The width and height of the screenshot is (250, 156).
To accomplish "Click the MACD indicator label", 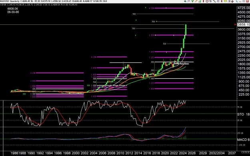I will (x=242, y=140).
